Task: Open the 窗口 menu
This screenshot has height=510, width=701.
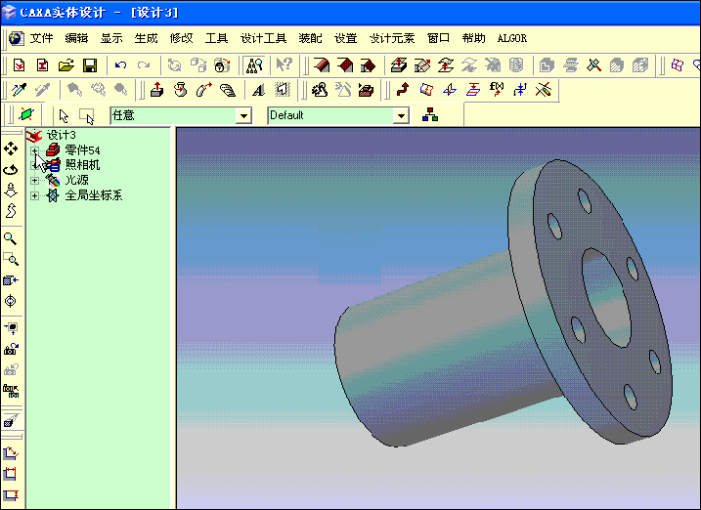Action: tap(438, 38)
